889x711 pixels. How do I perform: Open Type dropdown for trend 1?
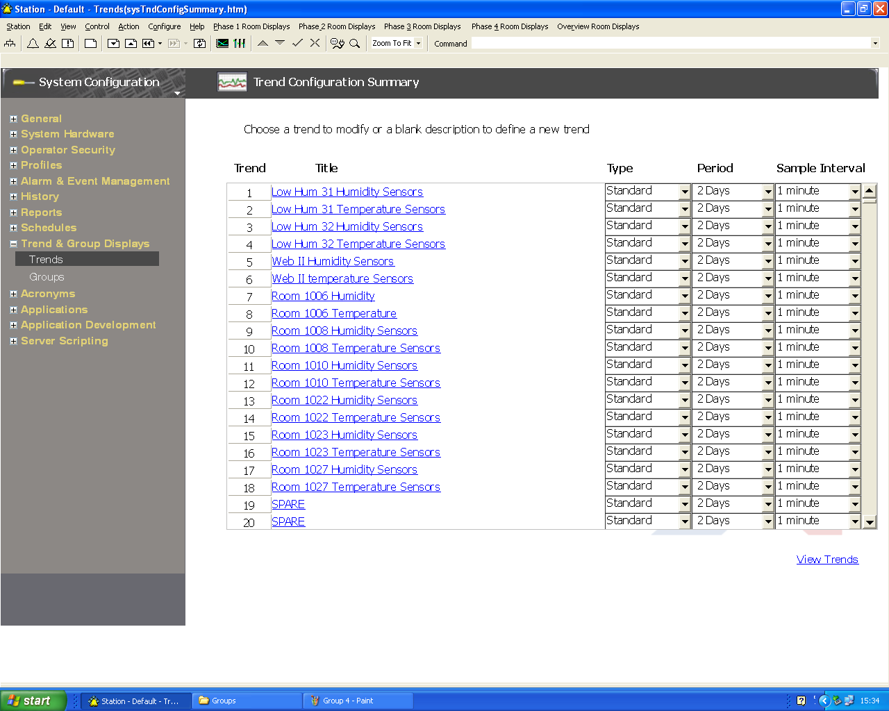(684, 192)
